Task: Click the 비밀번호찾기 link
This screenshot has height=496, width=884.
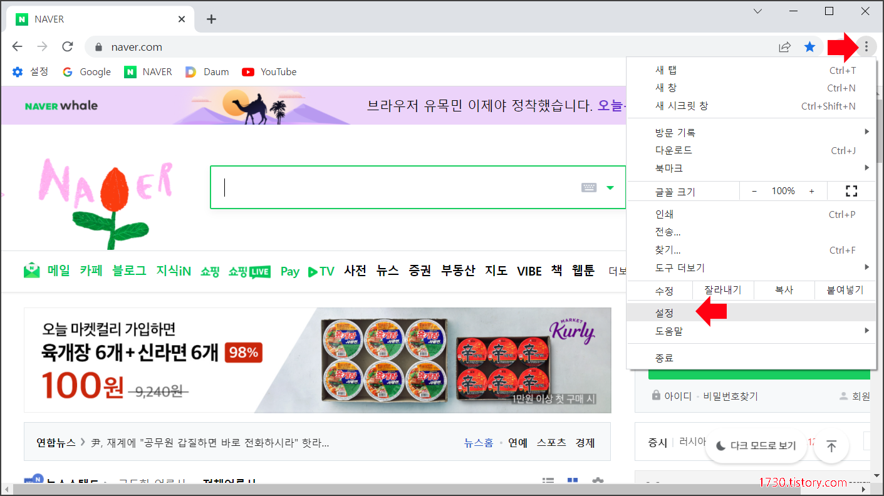Action: click(x=731, y=396)
